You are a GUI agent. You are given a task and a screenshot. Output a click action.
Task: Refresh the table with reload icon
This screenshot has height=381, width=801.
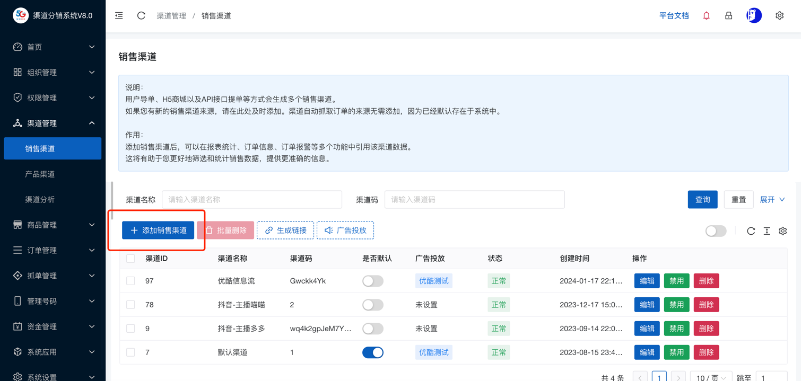751,231
